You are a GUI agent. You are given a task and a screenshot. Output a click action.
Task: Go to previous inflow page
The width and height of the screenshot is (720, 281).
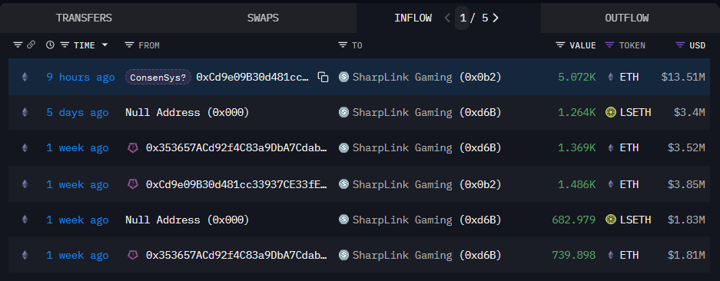[448, 18]
